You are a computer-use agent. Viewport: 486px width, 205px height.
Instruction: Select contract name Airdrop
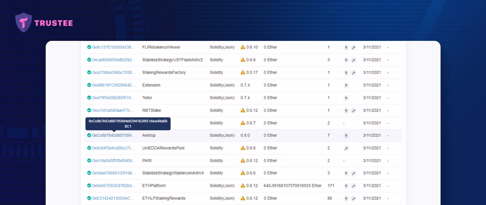click(x=149, y=135)
